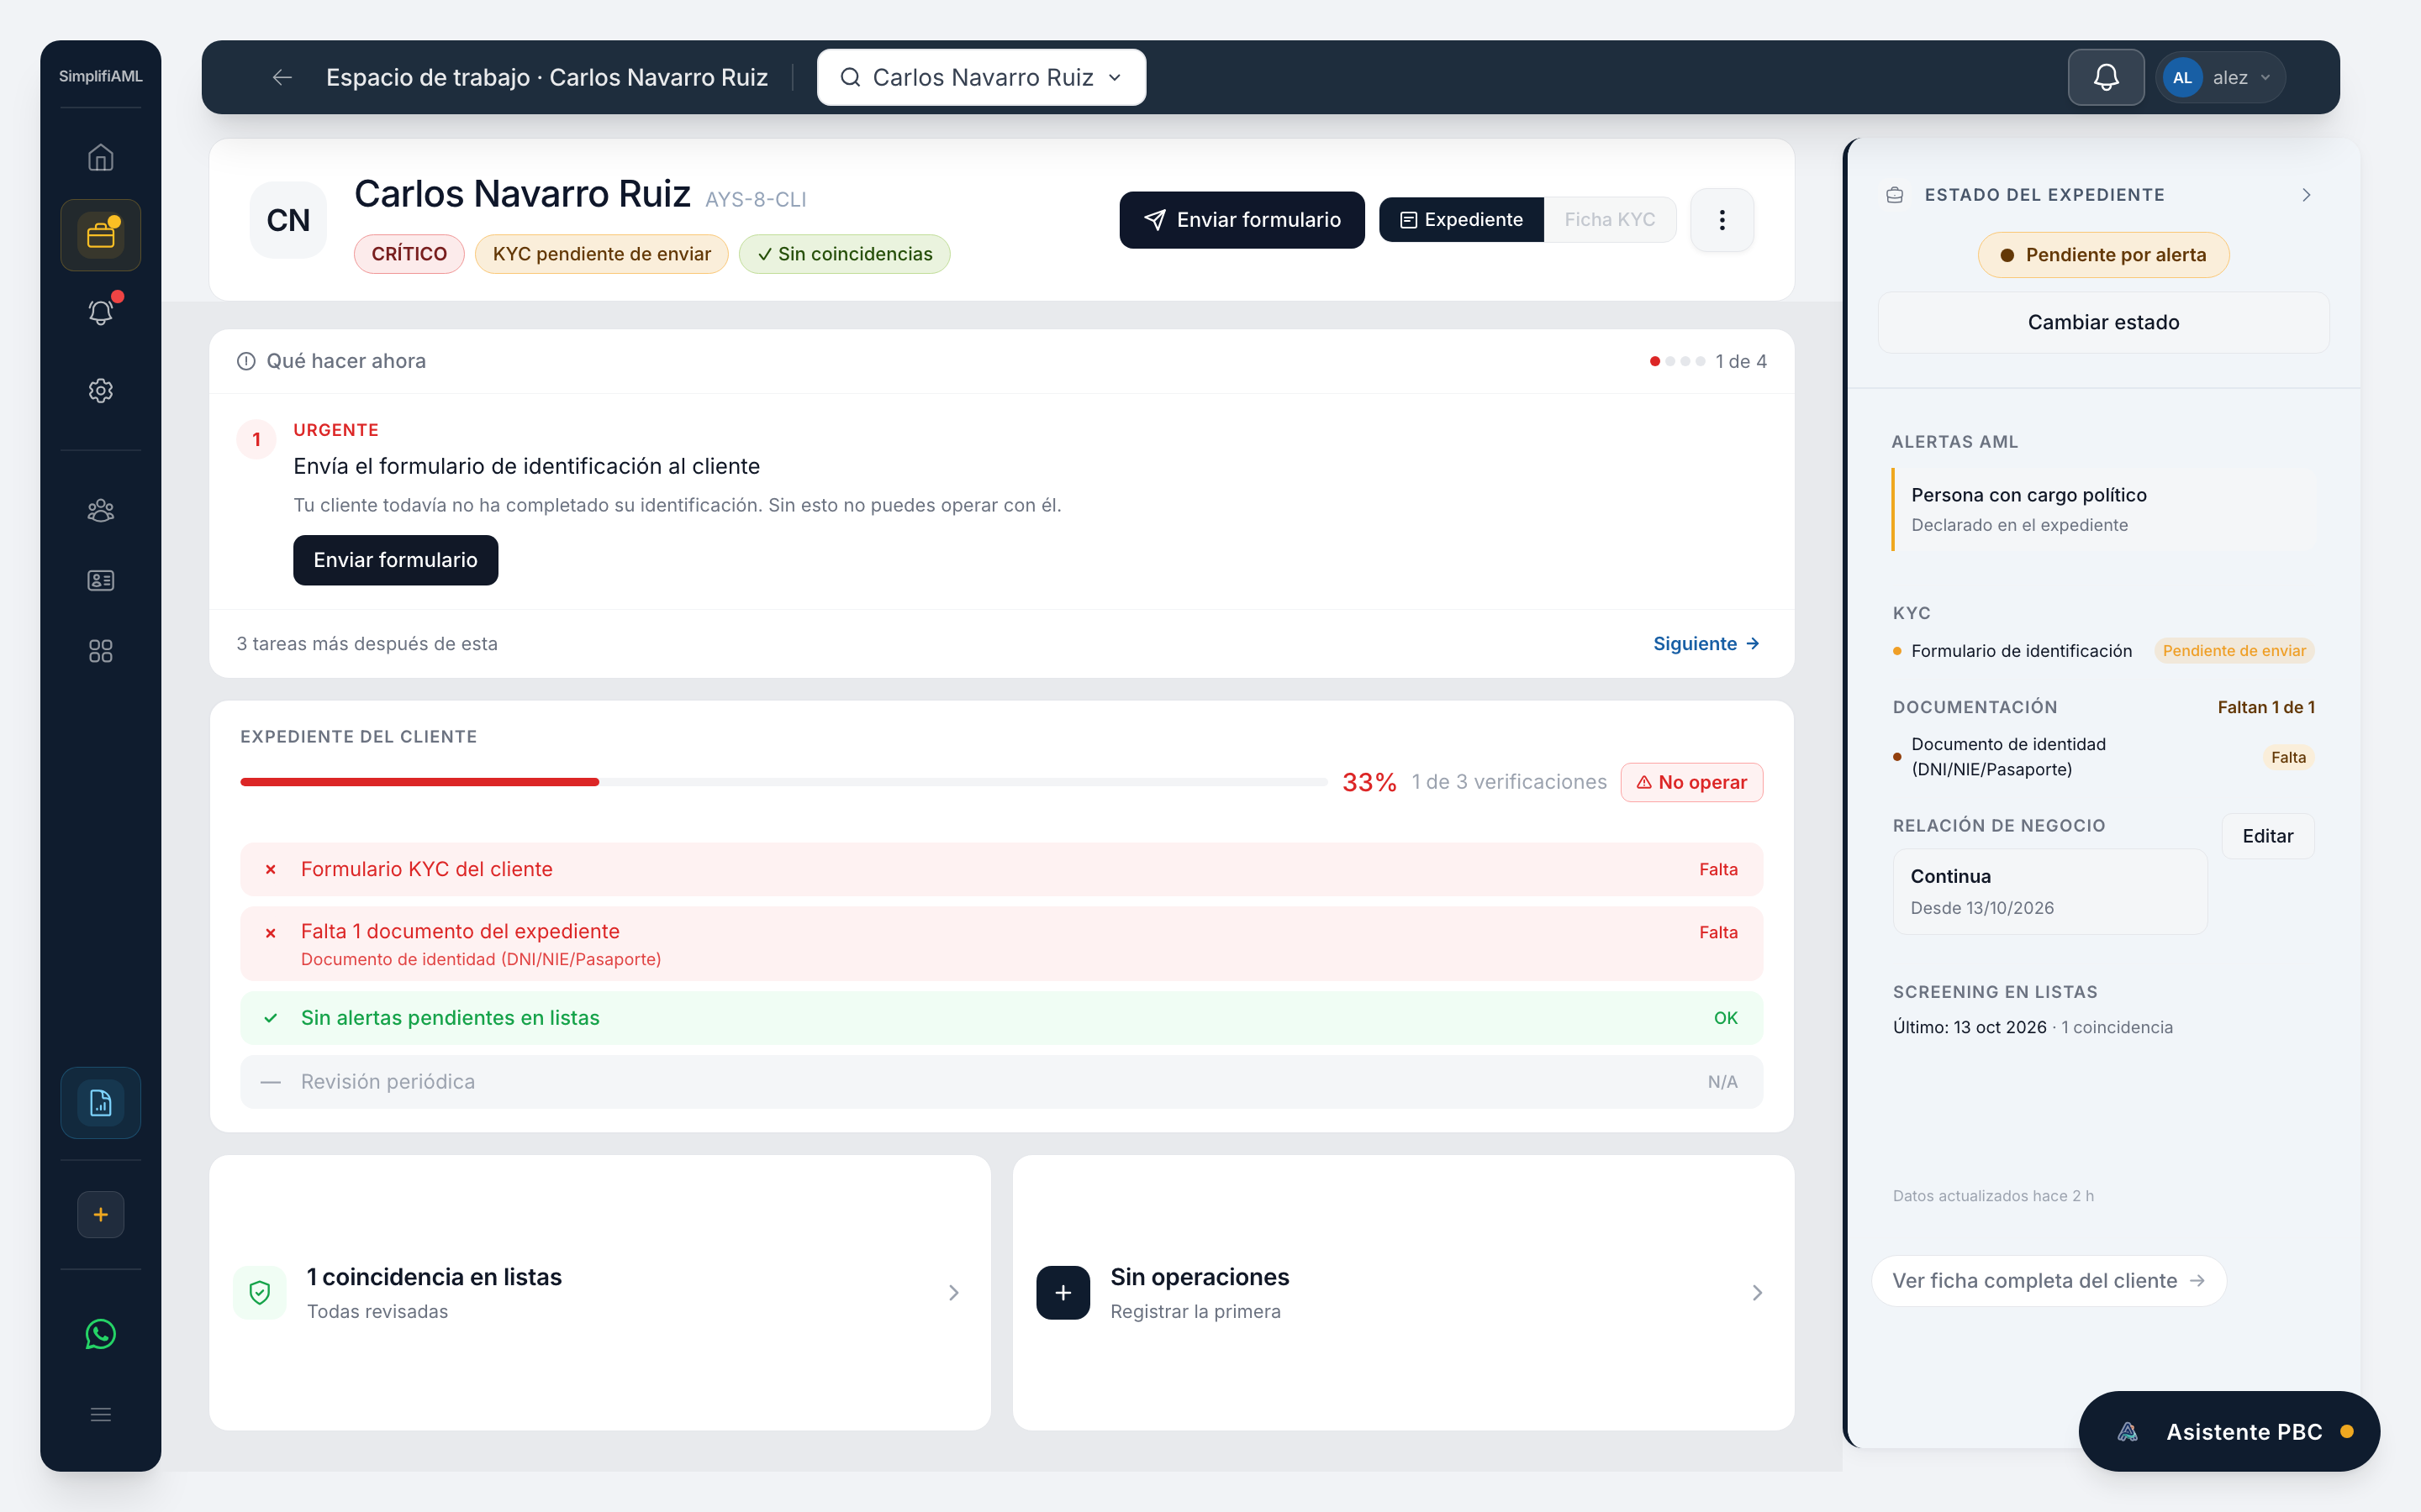Expand the 1 coincidencia en listas chevron

click(x=953, y=1293)
